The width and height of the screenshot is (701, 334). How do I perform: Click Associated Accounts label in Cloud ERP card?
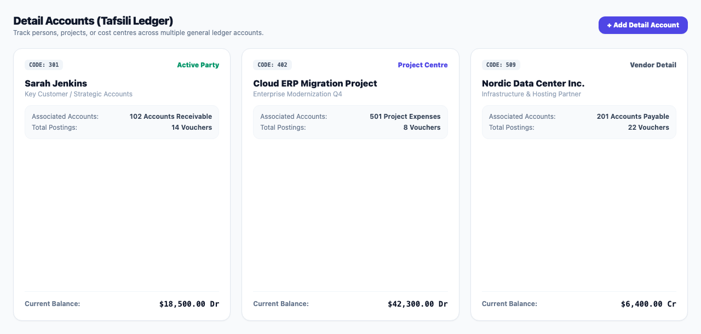[294, 117]
